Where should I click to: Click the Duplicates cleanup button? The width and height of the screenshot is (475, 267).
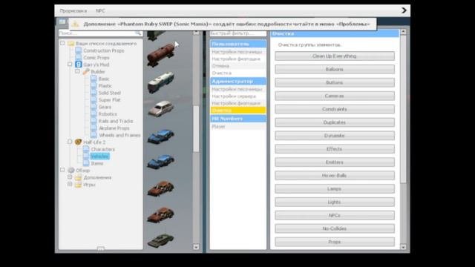pos(335,122)
